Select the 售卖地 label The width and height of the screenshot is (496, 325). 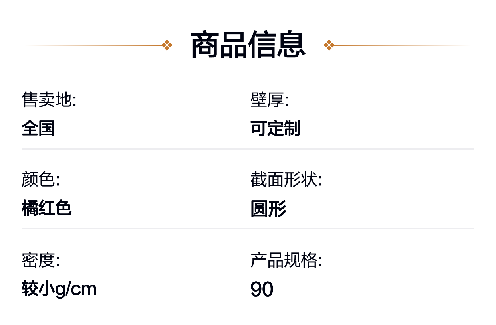[x=49, y=99]
